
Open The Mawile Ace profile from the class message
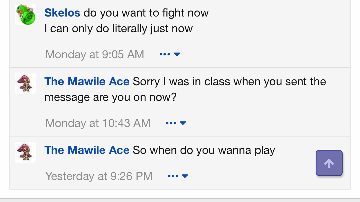[87, 82]
